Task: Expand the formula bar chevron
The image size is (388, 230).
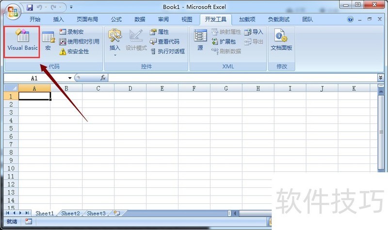Action: coord(381,78)
